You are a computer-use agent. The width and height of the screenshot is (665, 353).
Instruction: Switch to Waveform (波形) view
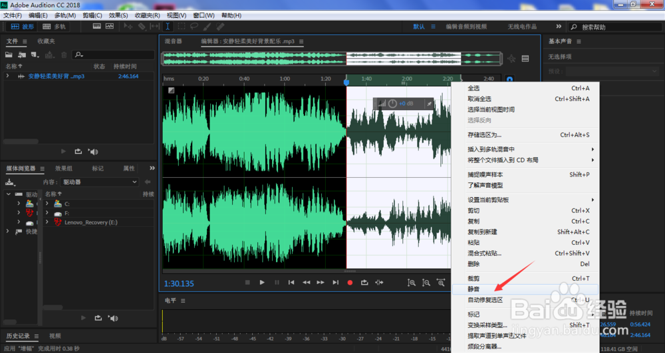pyautogui.click(x=22, y=27)
